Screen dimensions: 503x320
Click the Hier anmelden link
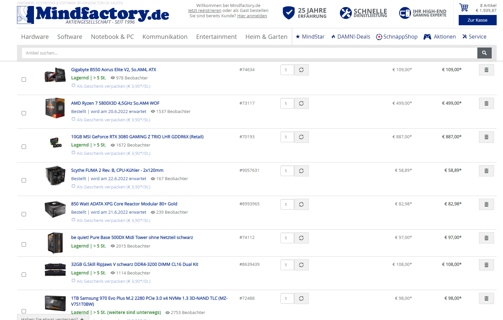(x=252, y=16)
